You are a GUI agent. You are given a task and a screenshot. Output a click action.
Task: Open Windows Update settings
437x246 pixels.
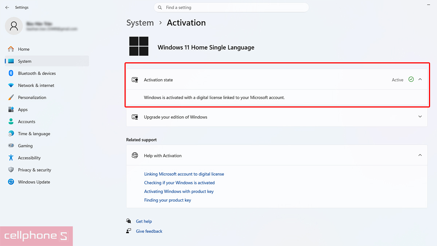click(x=47, y=182)
